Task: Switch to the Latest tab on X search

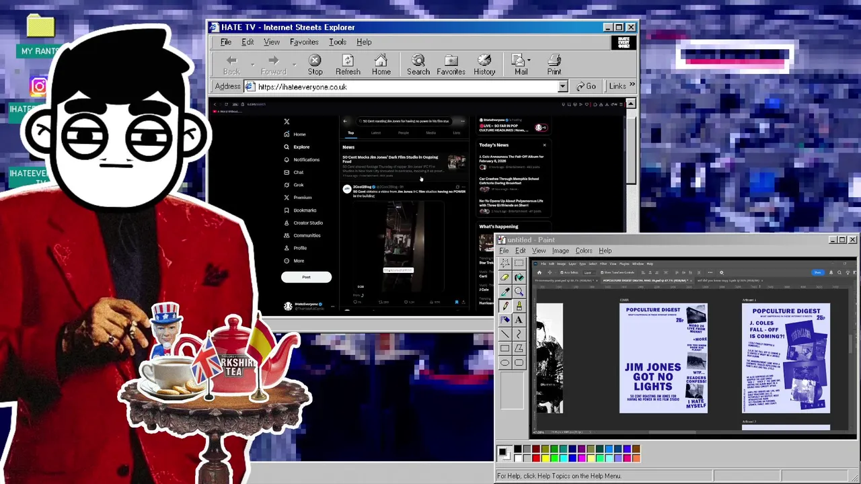Action: coord(376,133)
